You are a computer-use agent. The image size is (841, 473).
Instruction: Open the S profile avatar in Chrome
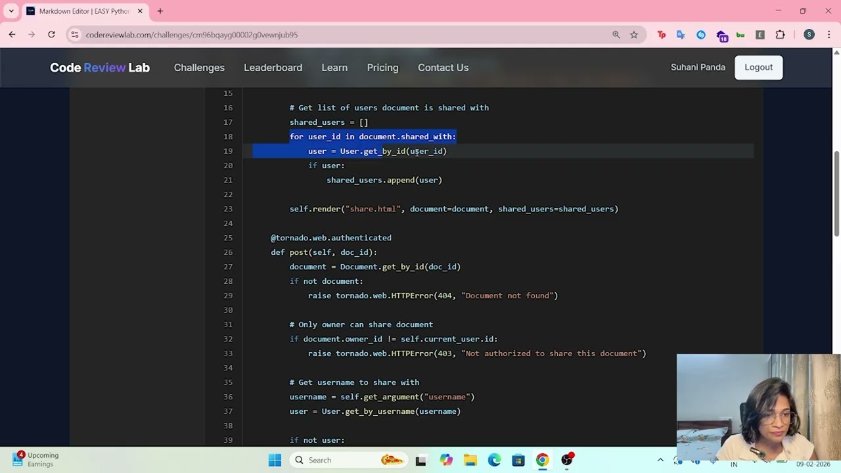pos(809,35)
